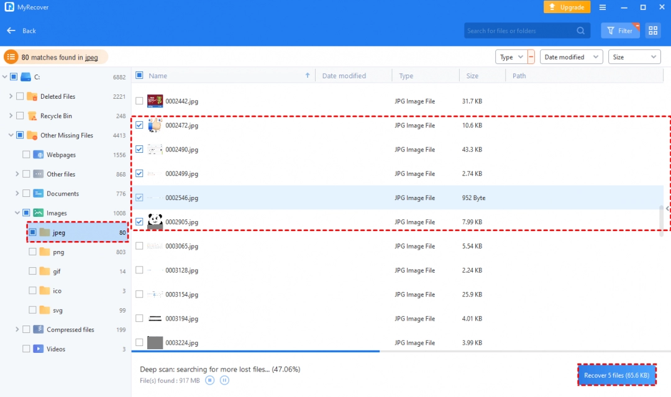Click the Upgrade button
The height and width of the screenshot is (397, 671).
pos(566,7)
